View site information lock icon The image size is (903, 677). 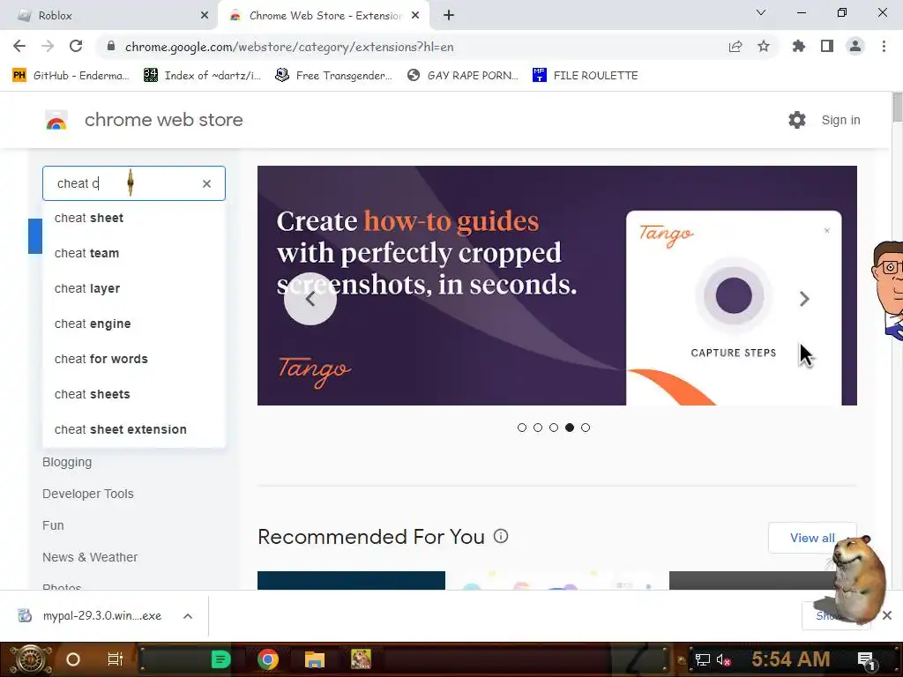(x=111, y=47)
